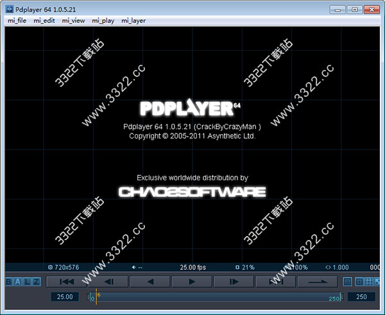This screenshot has width=385, height=315.
Task: Play the sequence in reverse
Action: click(x=150, y=282)
